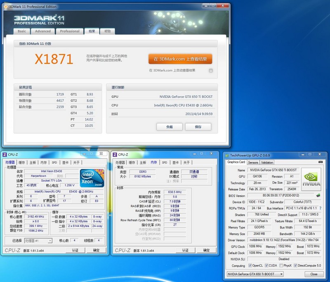Click the Socket 771 LGA field in CPU-Z
This screenshot has width=330, height=282.
(51, 180)
